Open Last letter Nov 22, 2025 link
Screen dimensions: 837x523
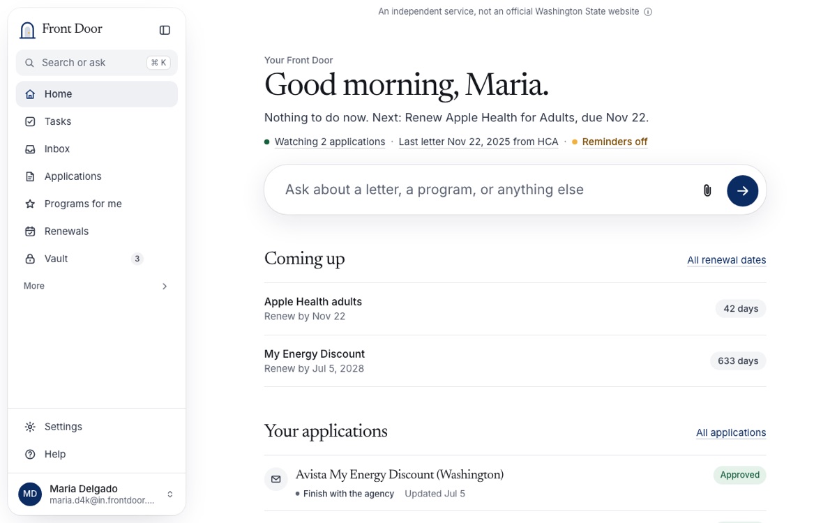[478, 142]
